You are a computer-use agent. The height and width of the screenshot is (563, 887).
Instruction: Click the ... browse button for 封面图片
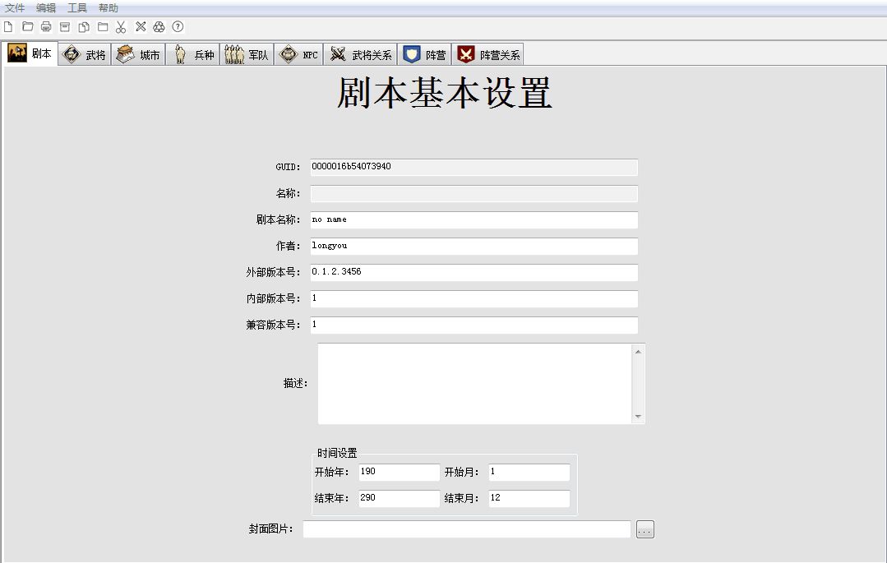point(644,529)
